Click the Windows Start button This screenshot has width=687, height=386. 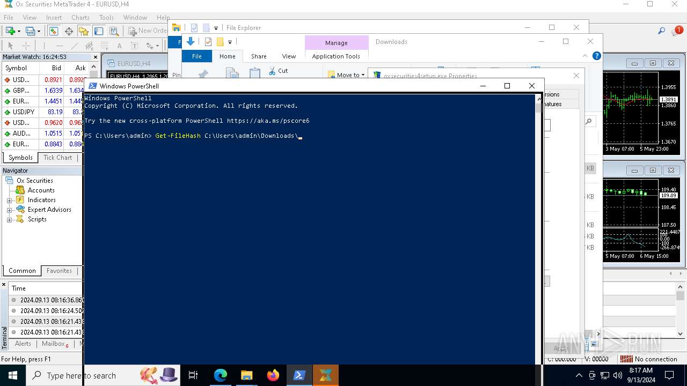tap(12, 375)
